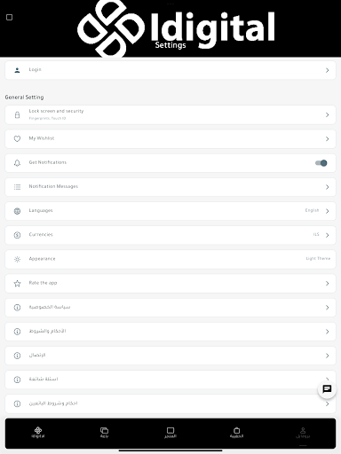Click the square checkbox icon in header
Screen dimensions: 341x454
[10, 17]
